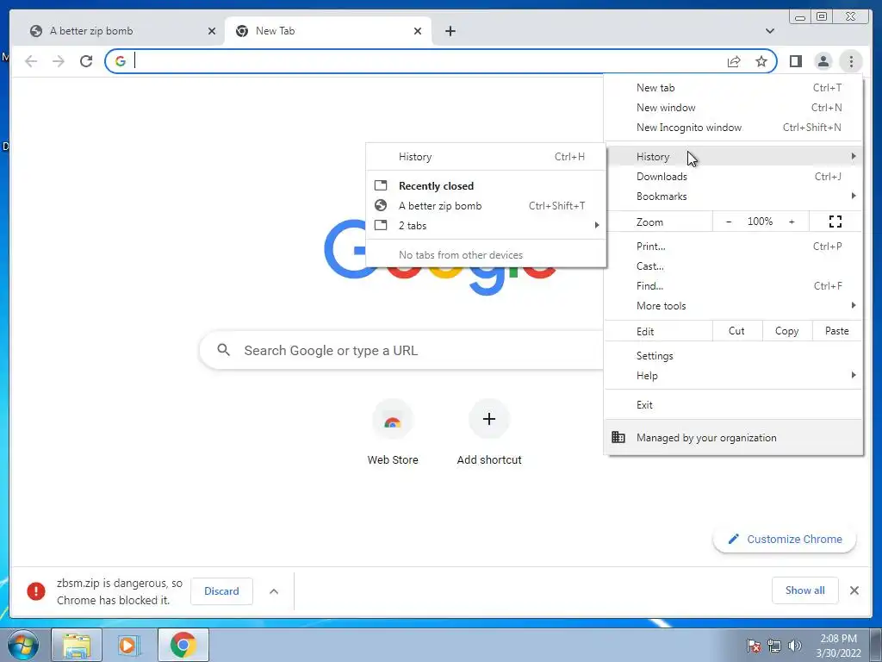Image resolution: width=882 pixels, height=662 pixels.
Task: Expand the More tools submenu
Action: 734,306
